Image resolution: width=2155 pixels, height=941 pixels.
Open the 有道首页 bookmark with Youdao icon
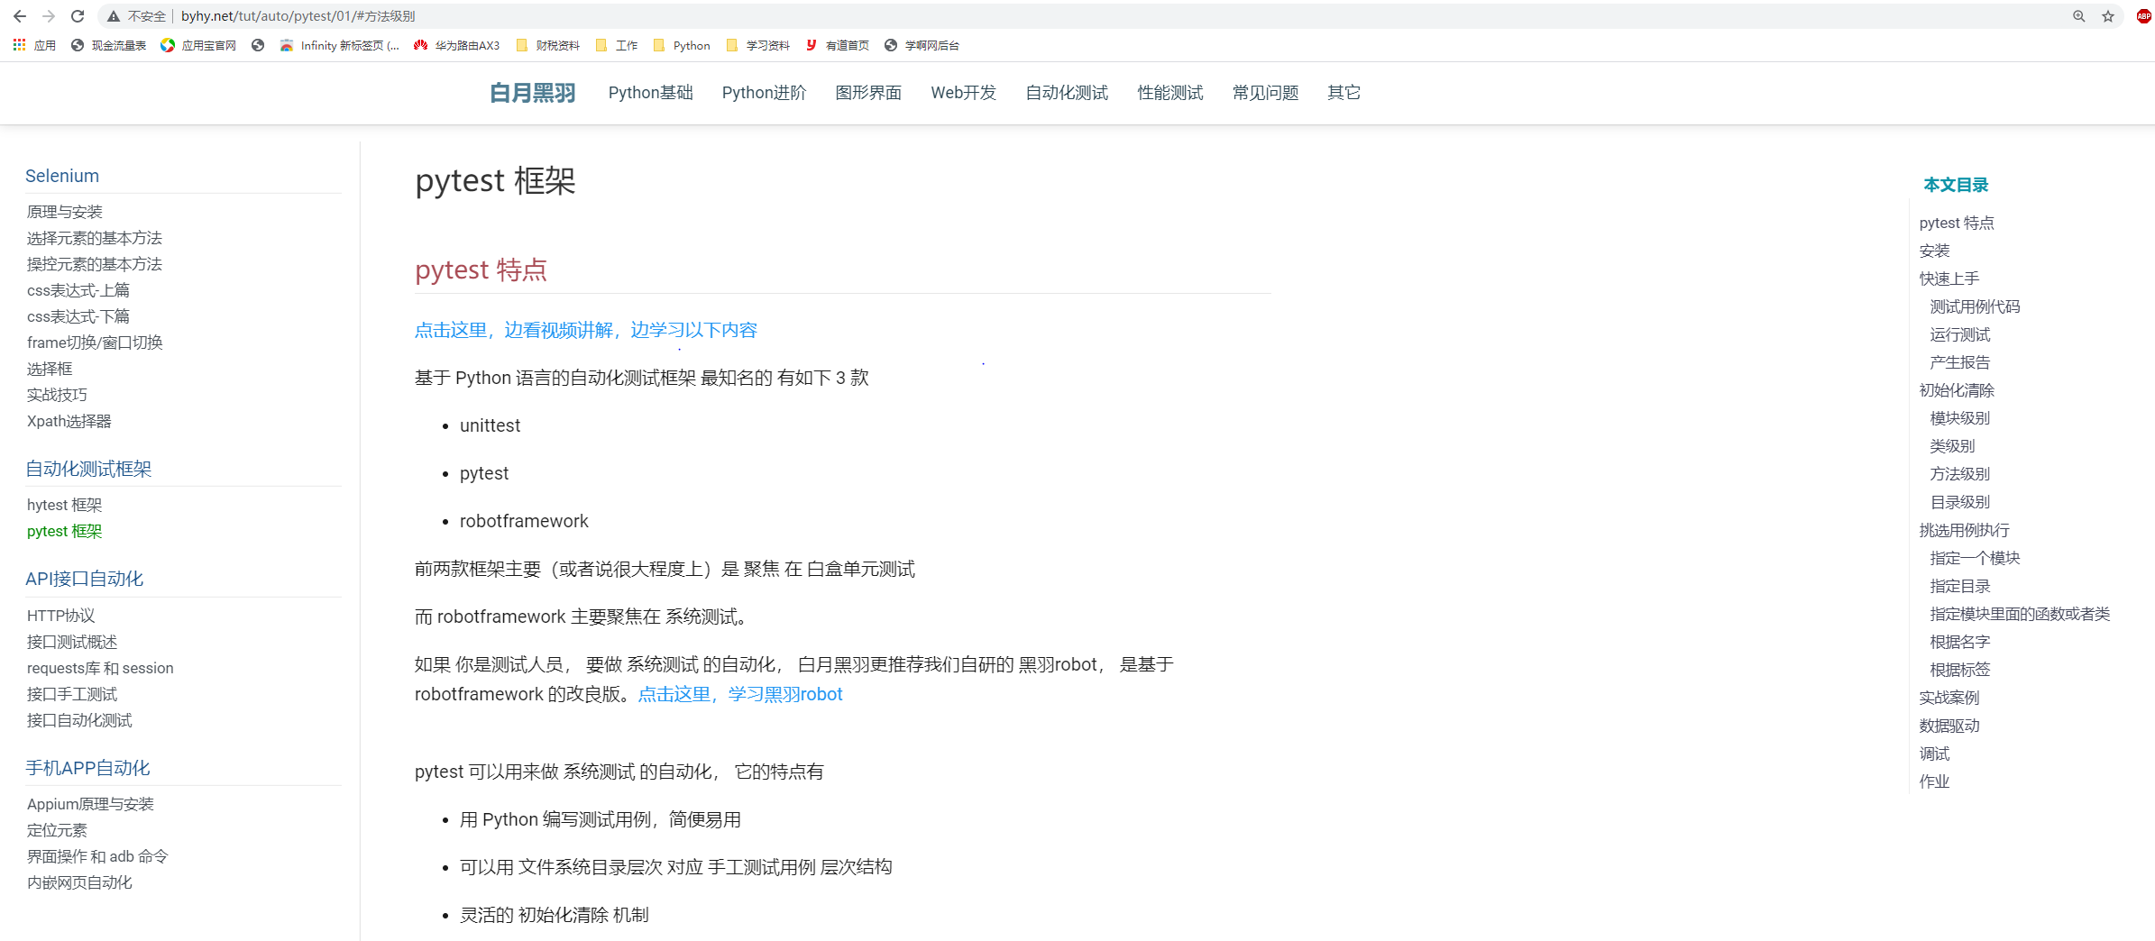(837, 45)
